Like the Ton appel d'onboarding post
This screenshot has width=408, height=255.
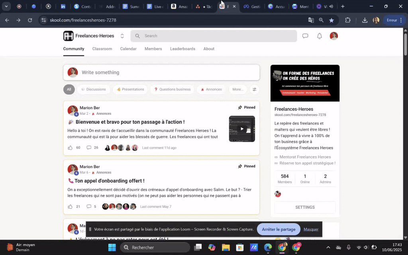(x=70, y=207)
